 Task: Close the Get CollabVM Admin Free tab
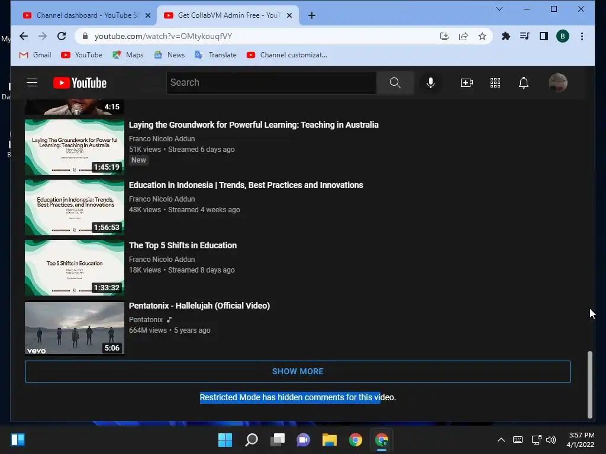pos(289,15)
